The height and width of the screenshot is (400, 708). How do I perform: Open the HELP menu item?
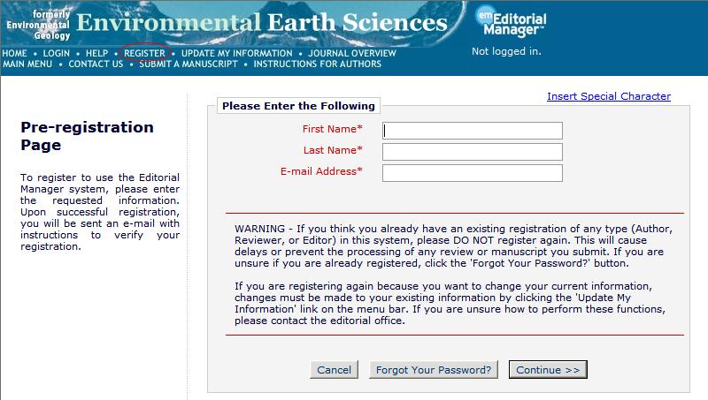point(97,53)
